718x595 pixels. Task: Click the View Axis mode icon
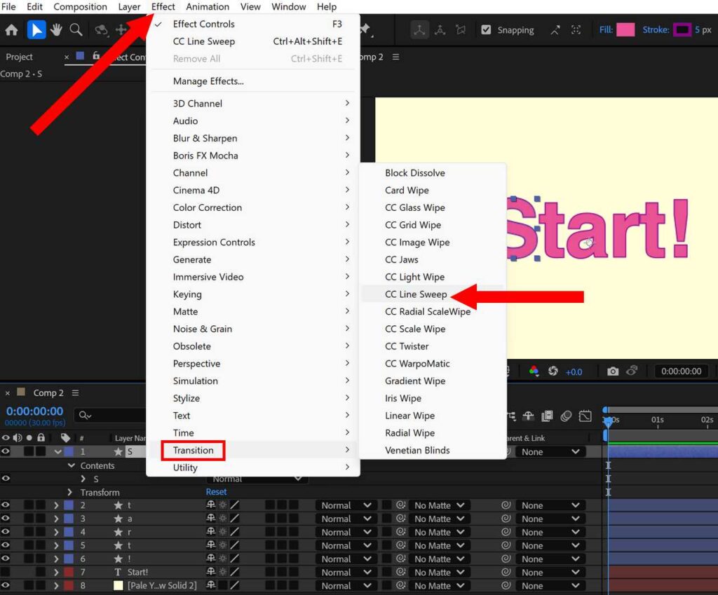pyautogui.click(x=461, y=30)
